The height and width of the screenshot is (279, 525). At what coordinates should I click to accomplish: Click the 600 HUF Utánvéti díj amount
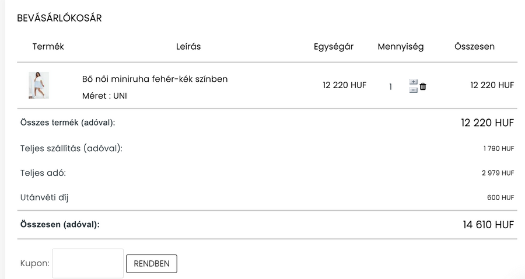(x=501, y=198)
